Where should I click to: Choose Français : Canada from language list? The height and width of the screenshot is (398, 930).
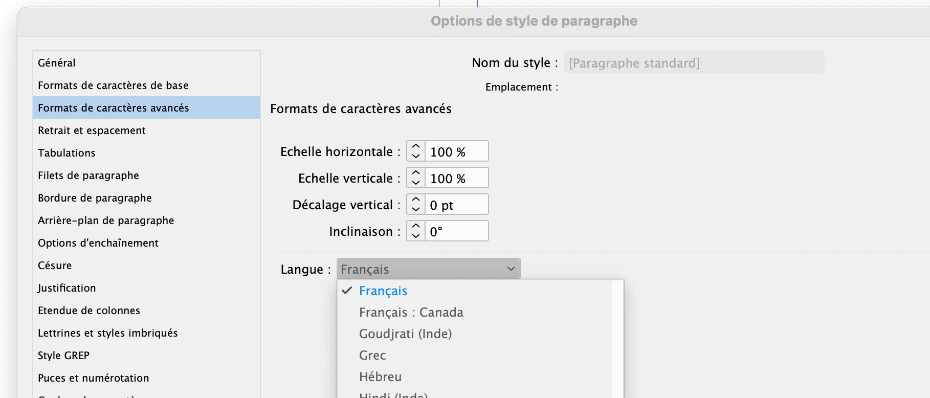(411, 312)
